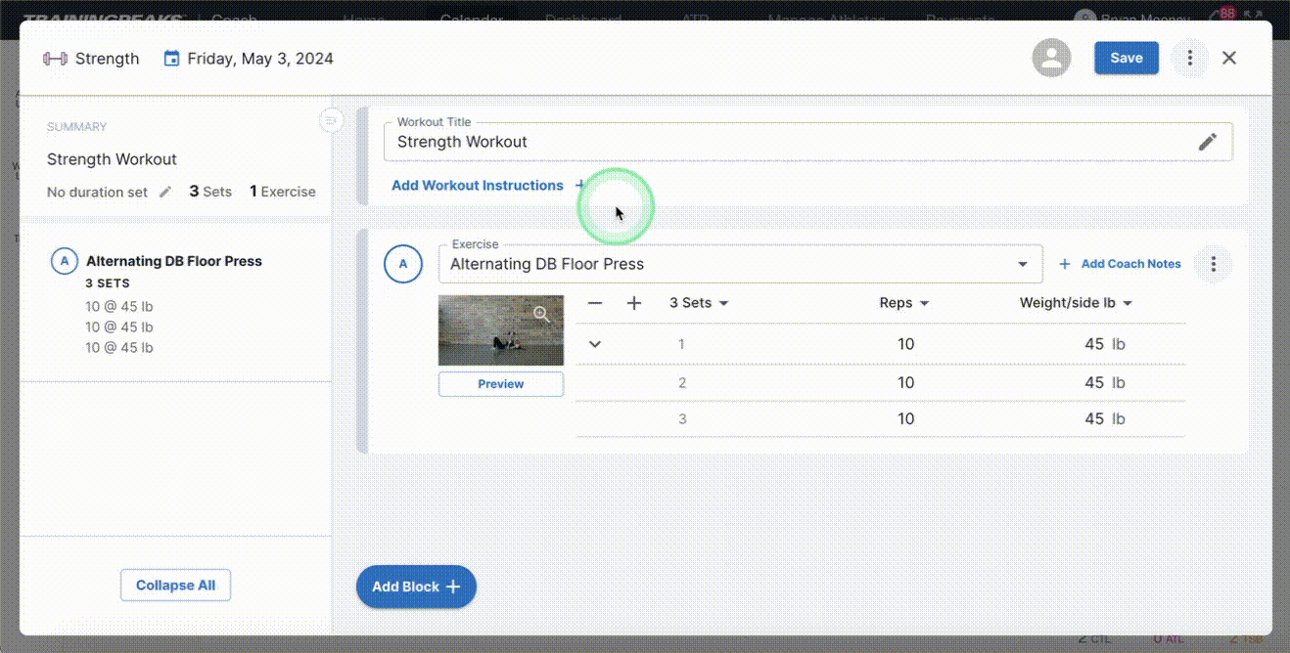The width and height of the screenshot is (1290, 653).
Task: Expand set 1 details with the chevron
Action: (594, 344)
